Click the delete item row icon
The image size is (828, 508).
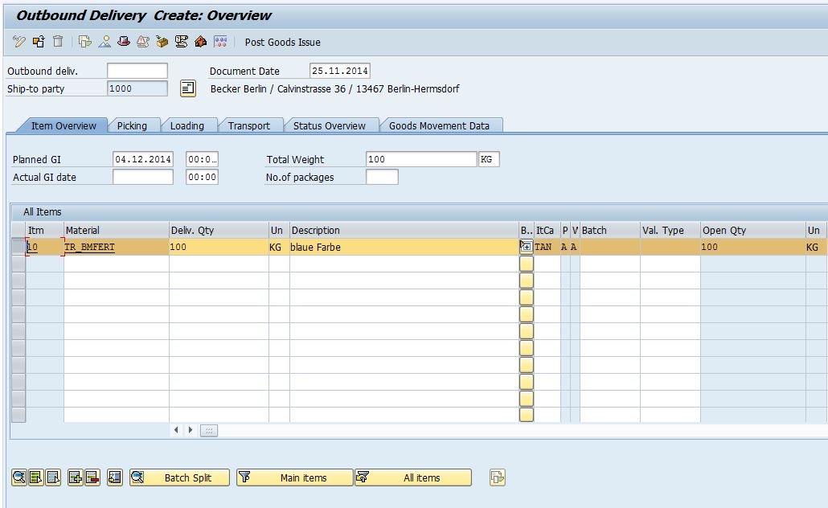click(x=92, y=477)
